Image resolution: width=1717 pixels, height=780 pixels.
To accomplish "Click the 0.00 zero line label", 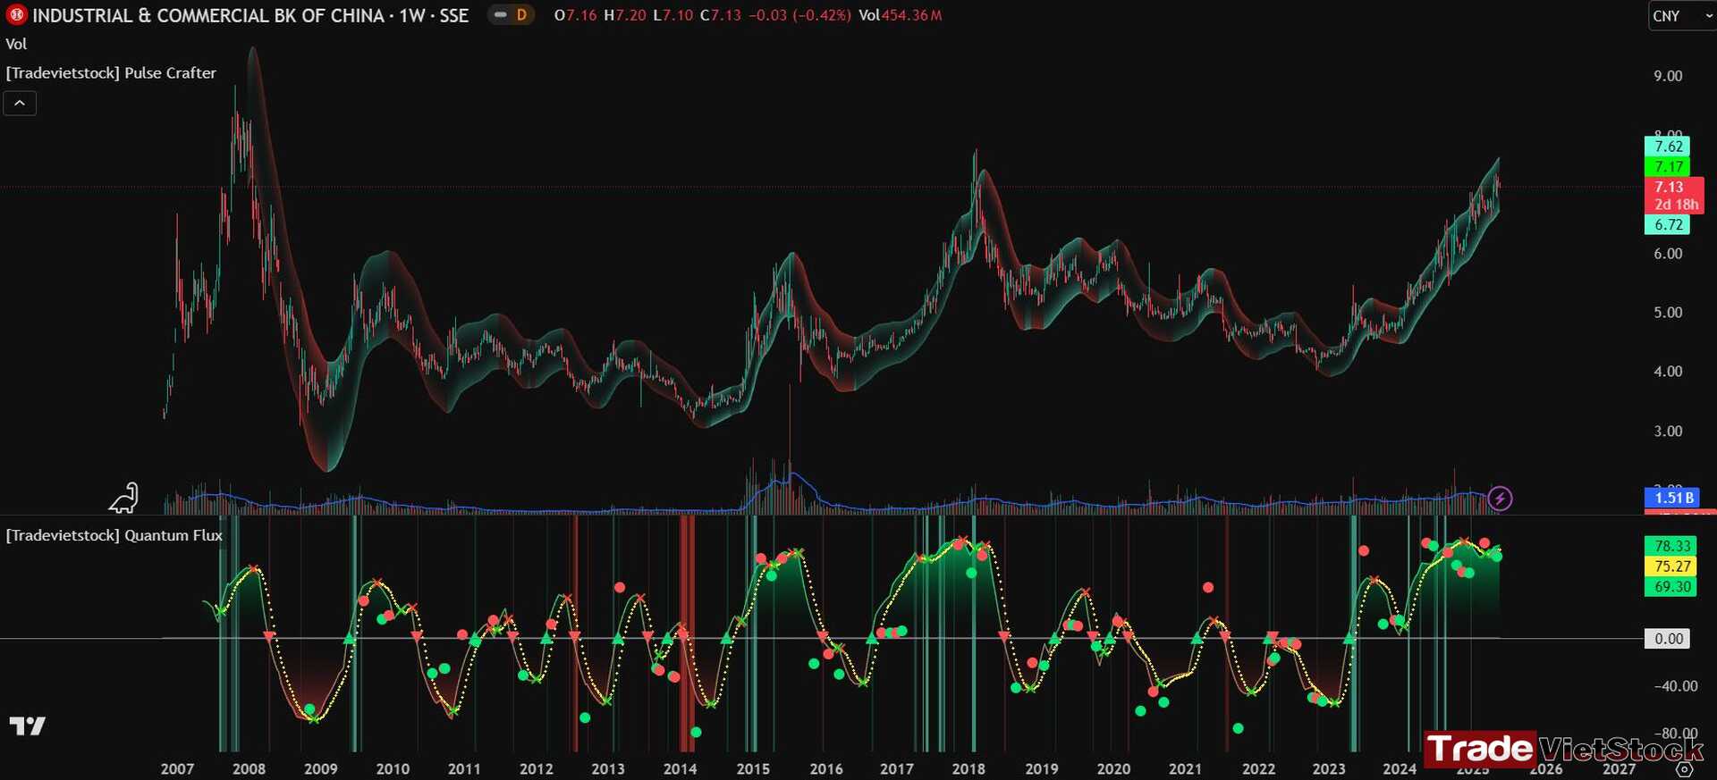I will point(1668,639).
